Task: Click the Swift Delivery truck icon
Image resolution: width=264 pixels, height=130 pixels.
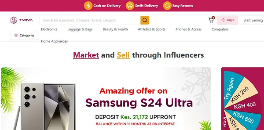Action: click(x=130, y=6)
